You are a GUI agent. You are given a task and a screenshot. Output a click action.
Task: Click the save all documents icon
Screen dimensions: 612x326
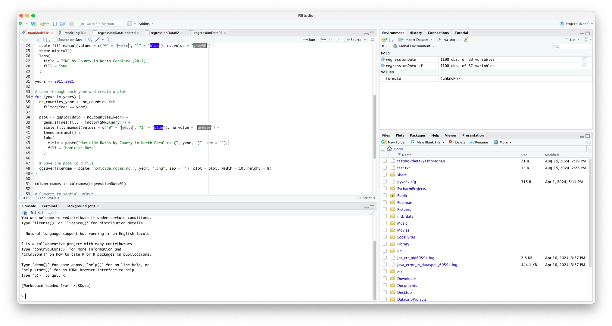62,24
